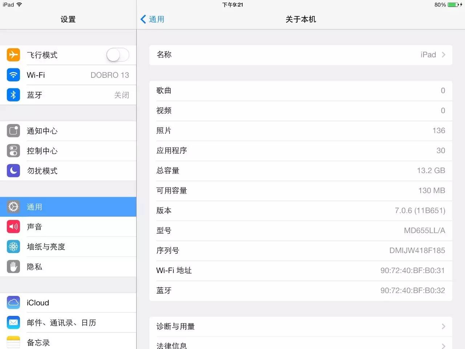Open 勿扰模式 in settings list
The height and width of the screenshot is (349, 465).
click(68, 171)
